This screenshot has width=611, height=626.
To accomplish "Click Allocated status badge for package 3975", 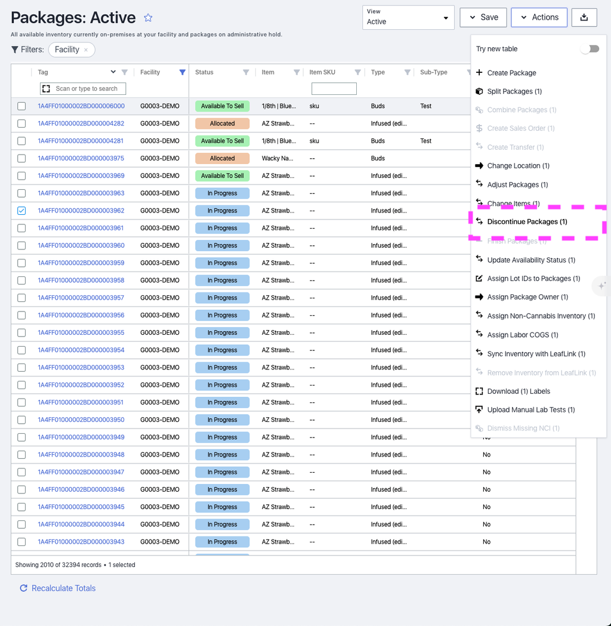I will pos(223,159).
